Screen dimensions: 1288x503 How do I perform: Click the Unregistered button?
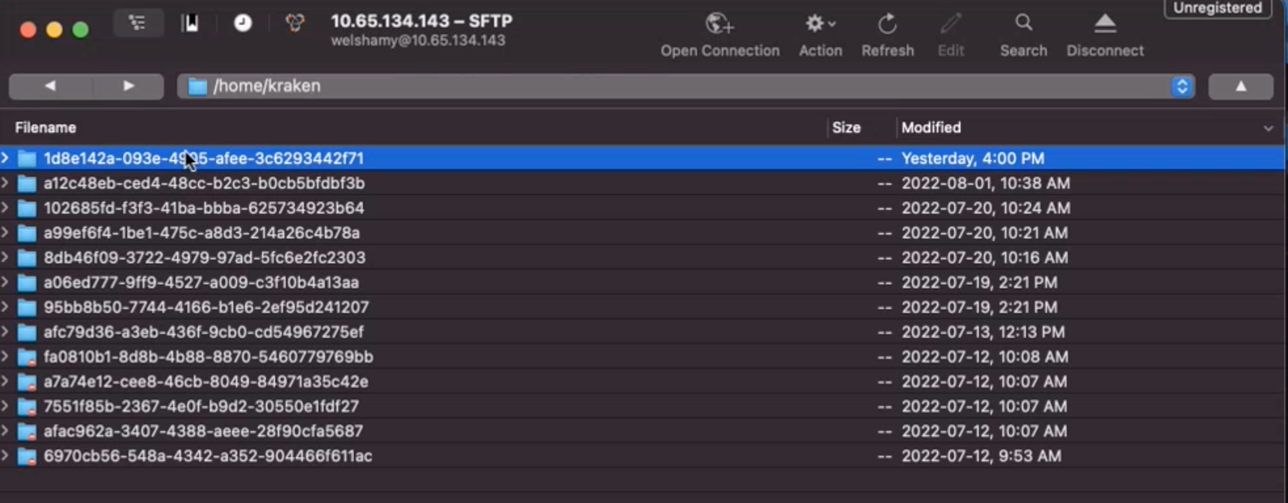pos(1217,8)
